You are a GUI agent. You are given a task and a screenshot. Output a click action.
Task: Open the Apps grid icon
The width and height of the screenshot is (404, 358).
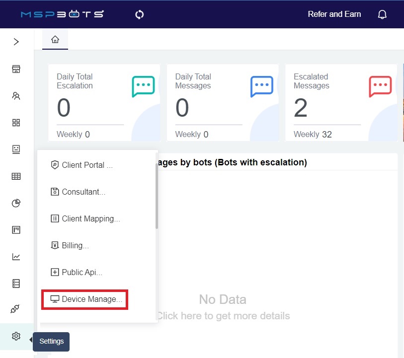pyautogui.click(x=15, y=123)
